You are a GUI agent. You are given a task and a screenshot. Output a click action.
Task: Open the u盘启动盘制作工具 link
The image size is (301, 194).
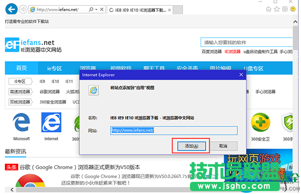[x=260, y=52]
